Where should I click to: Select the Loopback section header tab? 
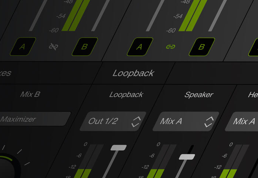(x=133, y=73)
